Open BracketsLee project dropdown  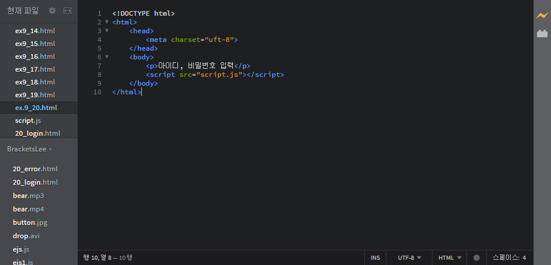coord(30,149)
